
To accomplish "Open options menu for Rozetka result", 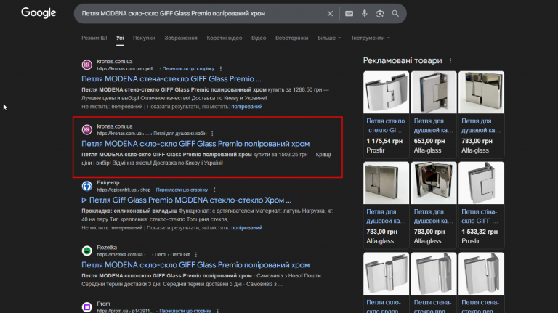I will click(196, 255).
